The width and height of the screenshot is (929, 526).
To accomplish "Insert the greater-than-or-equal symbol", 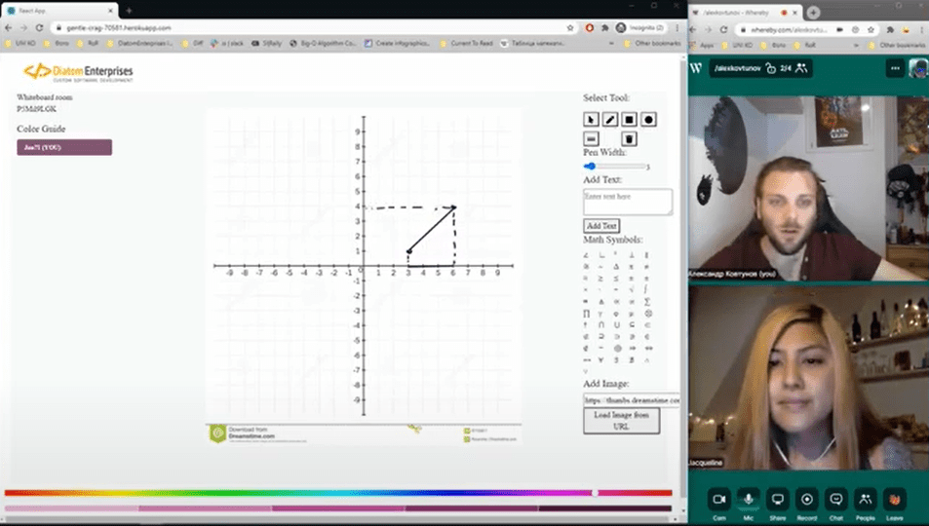I will 600,279.
